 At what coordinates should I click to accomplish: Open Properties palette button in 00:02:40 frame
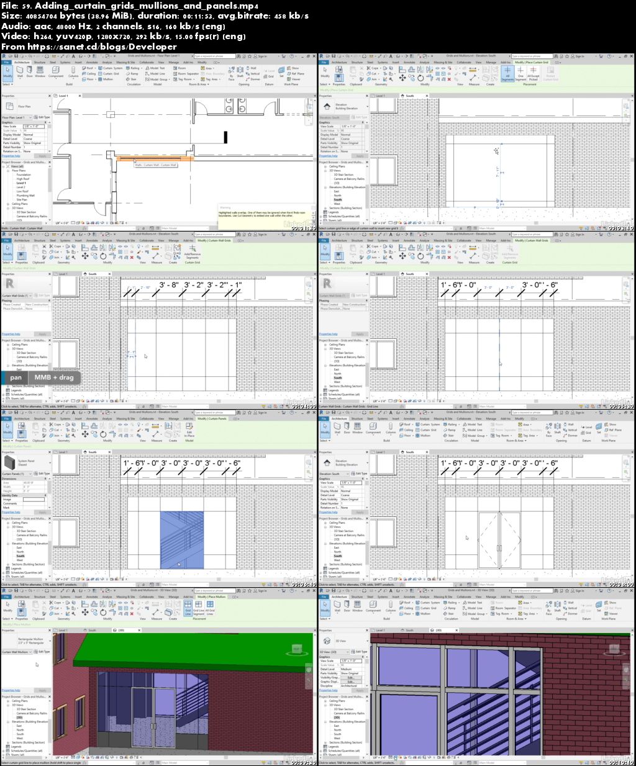[x=338, y=76]
